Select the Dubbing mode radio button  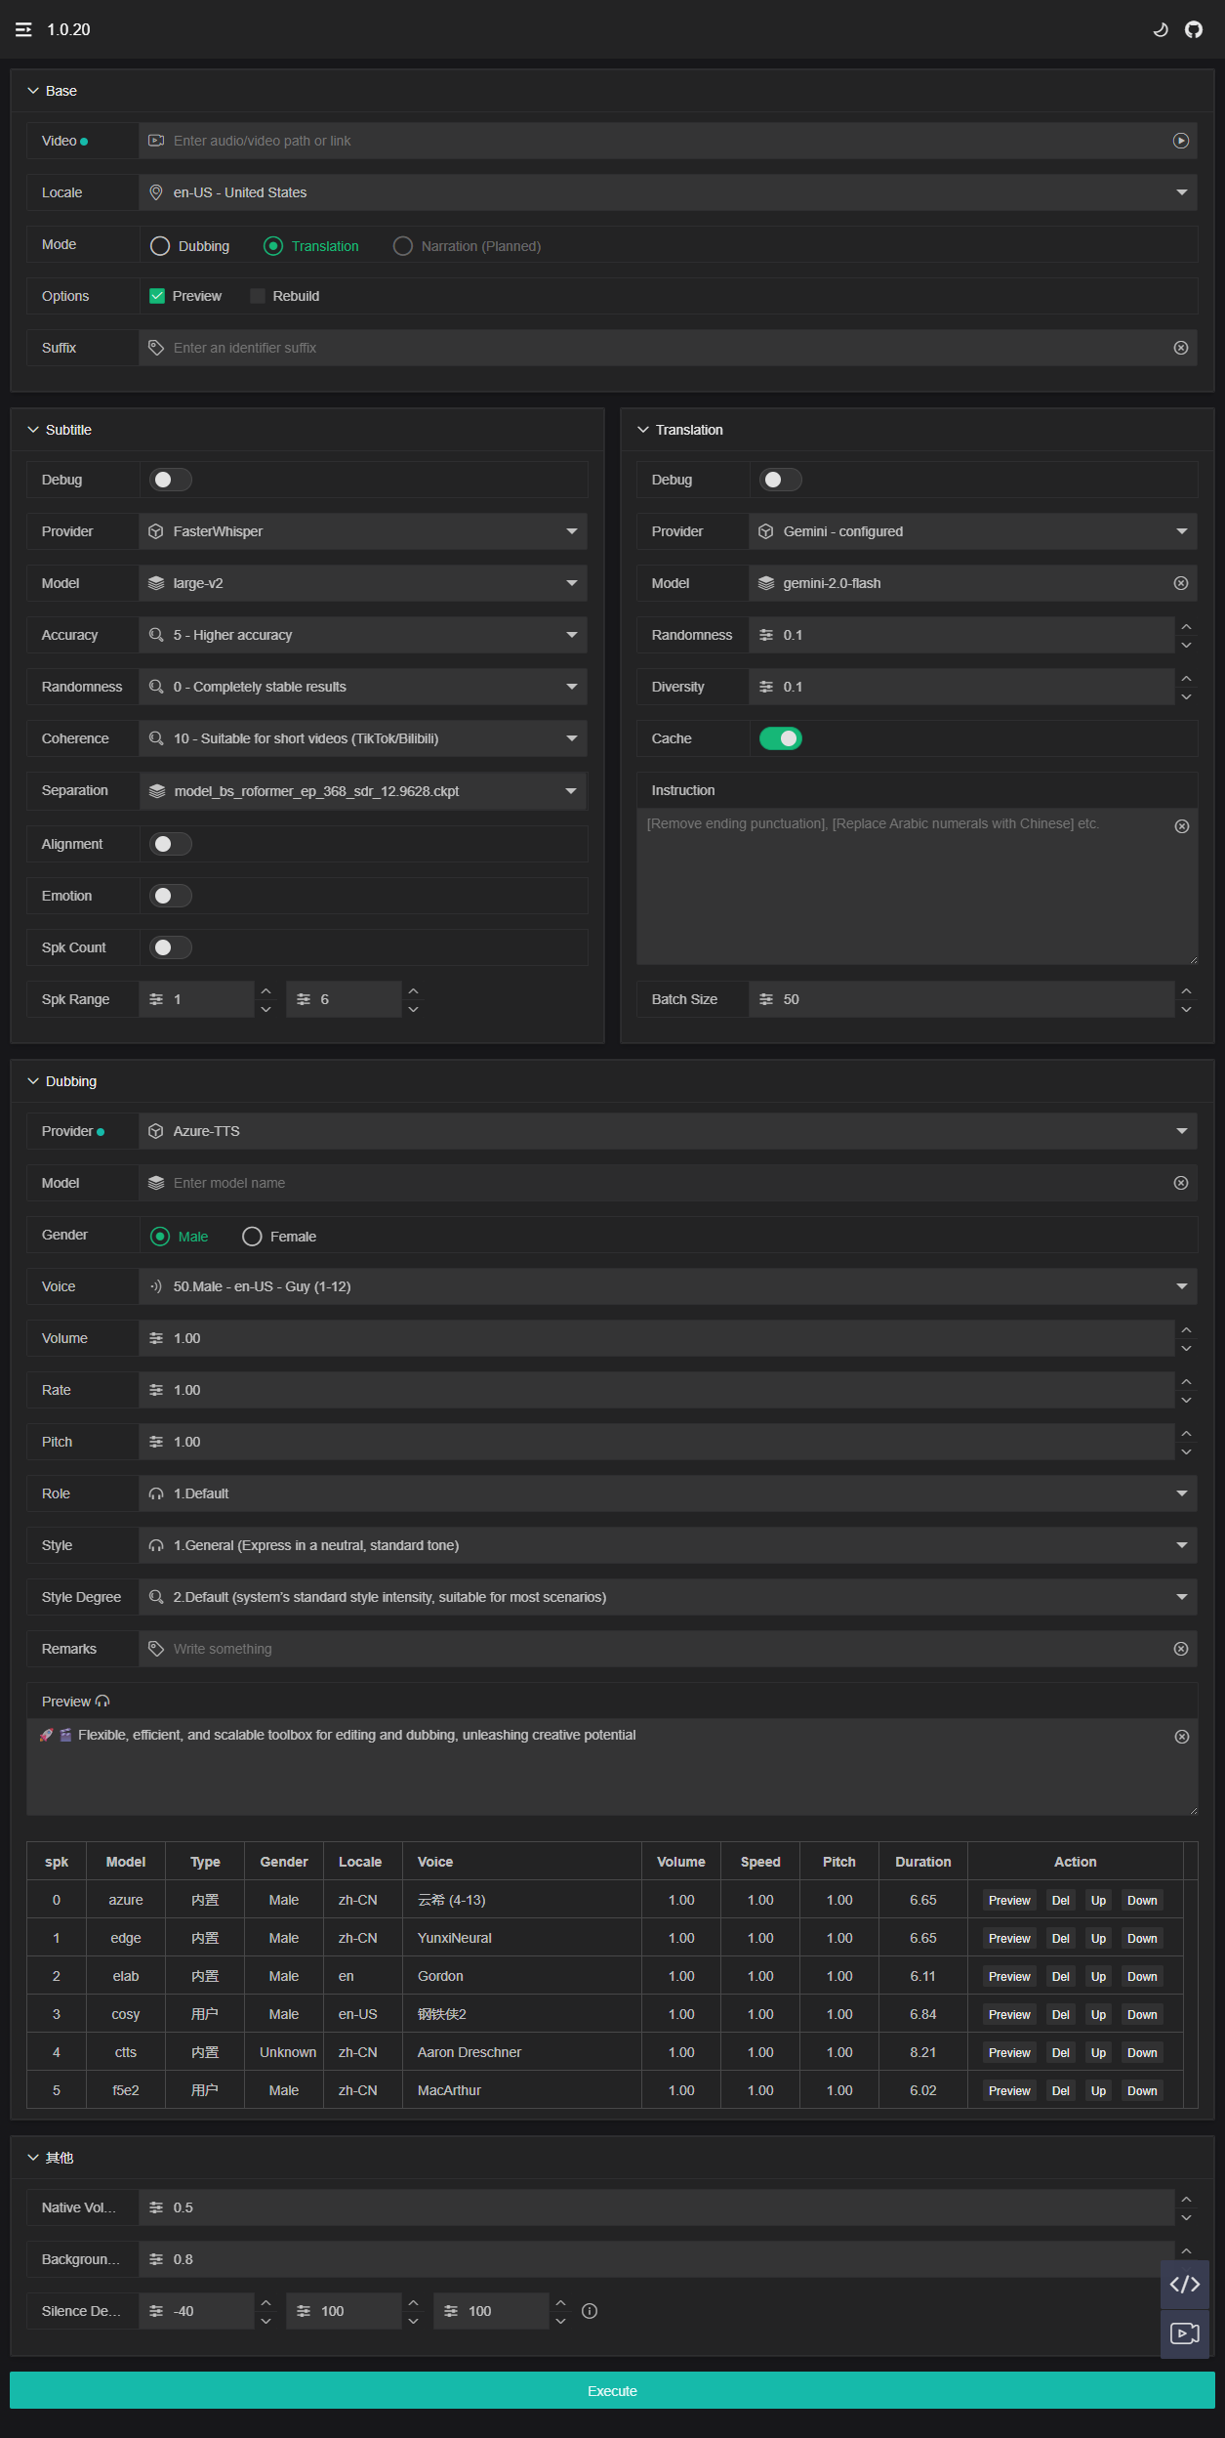pyautogui.click(x=160, y=246)
